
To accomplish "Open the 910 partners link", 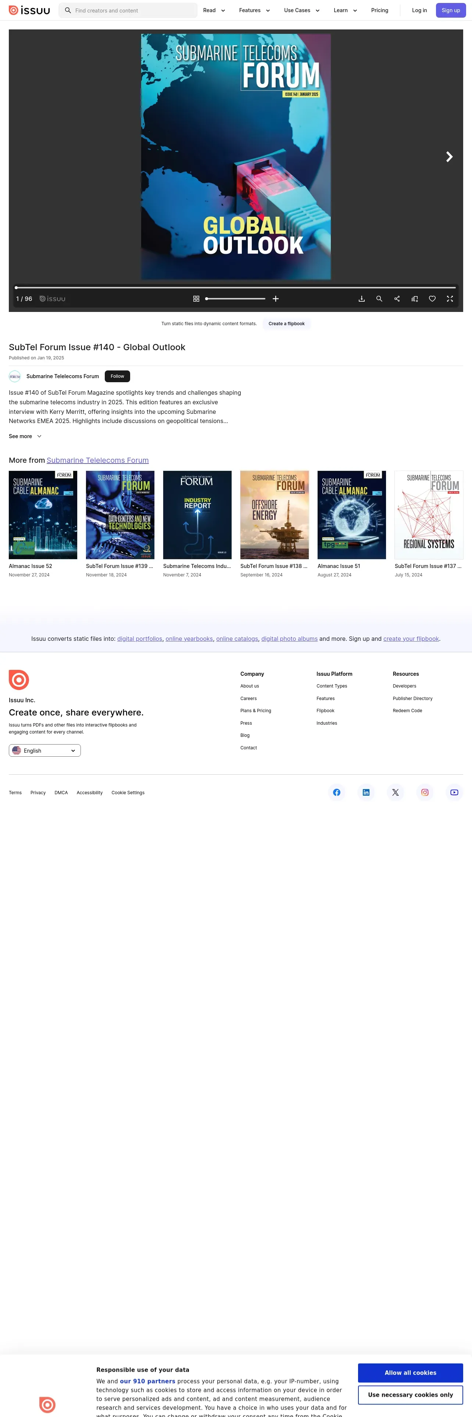I will [147, 1381].
